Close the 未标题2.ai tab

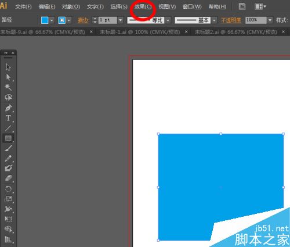(283, 31)
